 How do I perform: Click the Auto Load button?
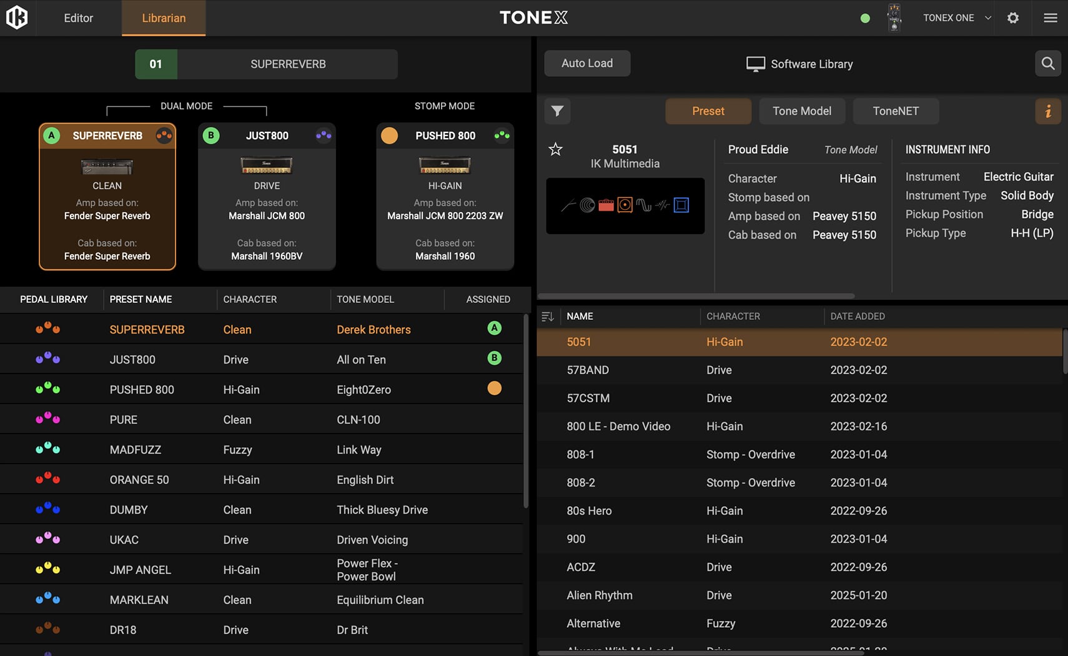pyautogui.click(x=587, y=63)
